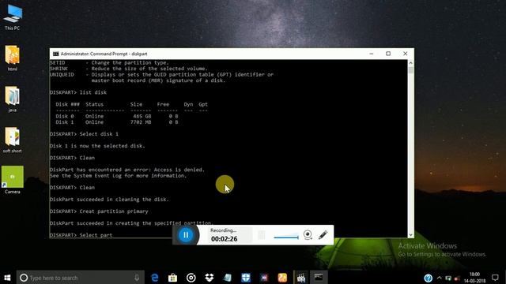The image size is (506, 284).
Task: Show hidden system tray icons
Action: click(x=440, y=278)
